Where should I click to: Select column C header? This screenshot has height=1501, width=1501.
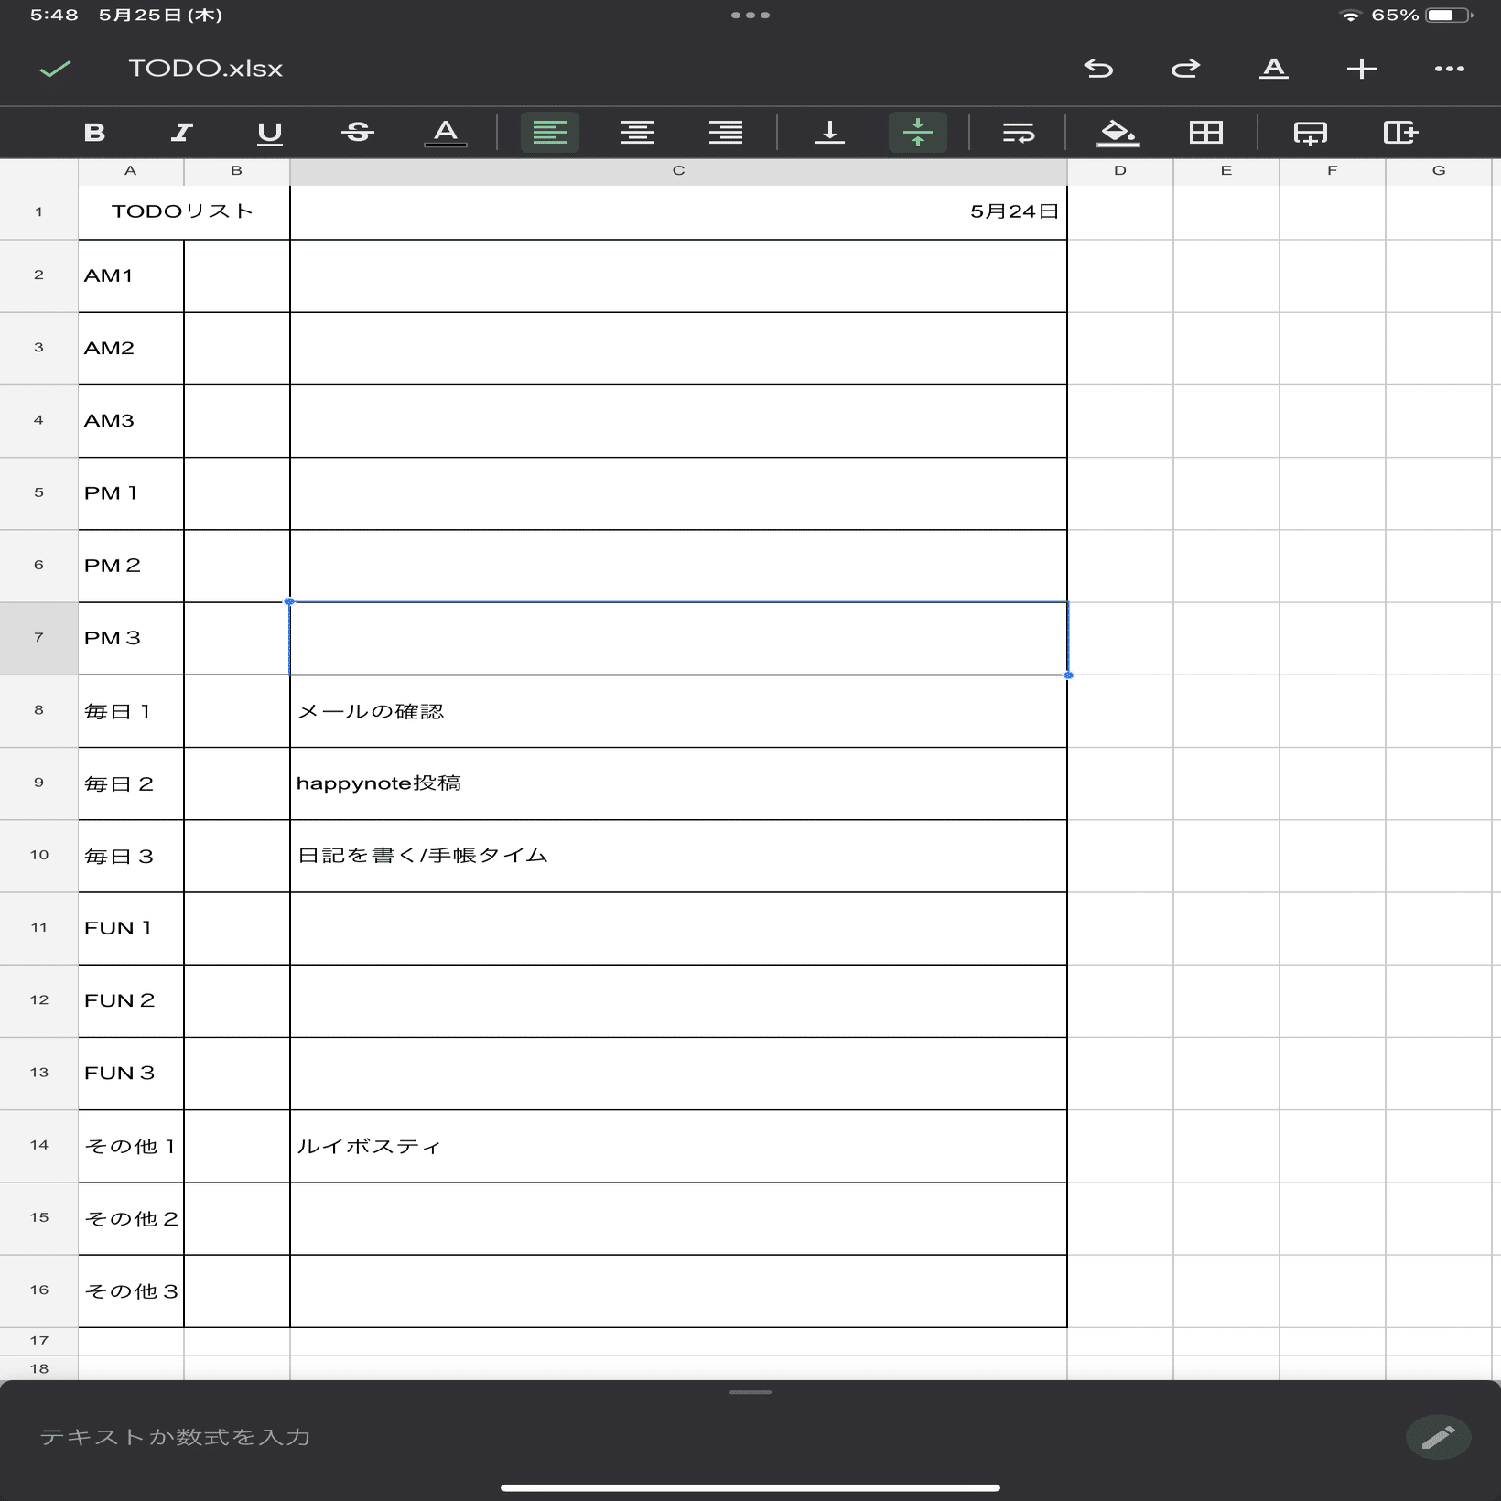point(678,171)
